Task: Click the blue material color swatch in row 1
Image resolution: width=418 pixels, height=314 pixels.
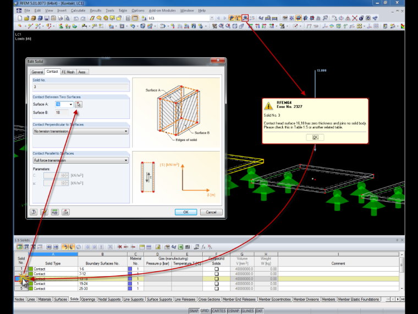Action: coord(130,269)
